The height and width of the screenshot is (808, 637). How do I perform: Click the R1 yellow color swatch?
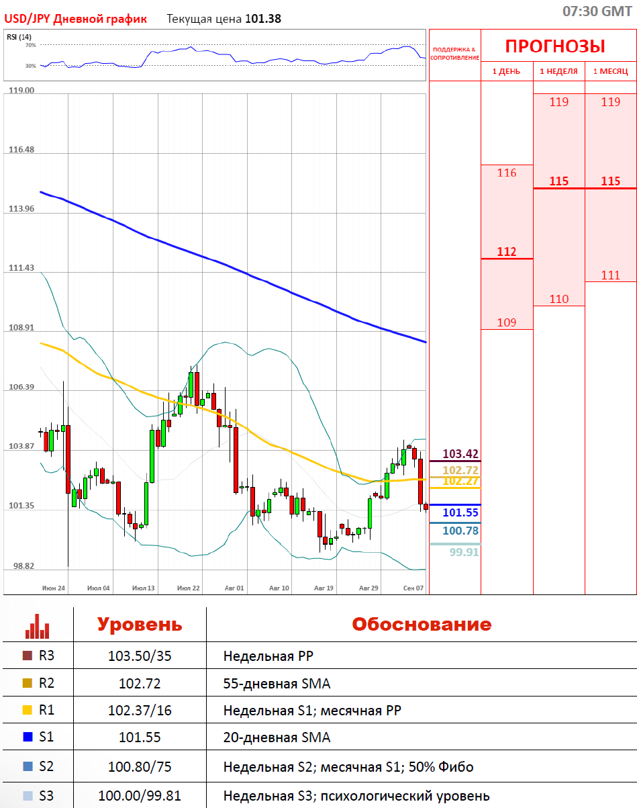[x=28, y=710]
